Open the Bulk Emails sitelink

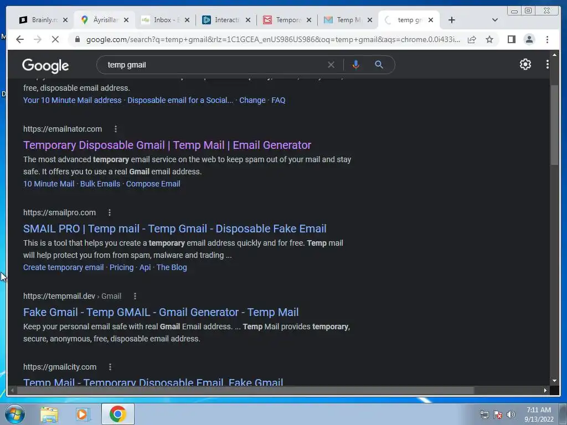(100, 184)
